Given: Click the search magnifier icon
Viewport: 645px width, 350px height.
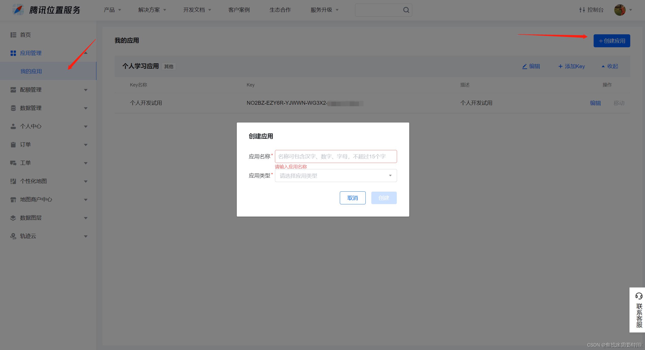Looking at the screenshot, I should tap(406, 10).
